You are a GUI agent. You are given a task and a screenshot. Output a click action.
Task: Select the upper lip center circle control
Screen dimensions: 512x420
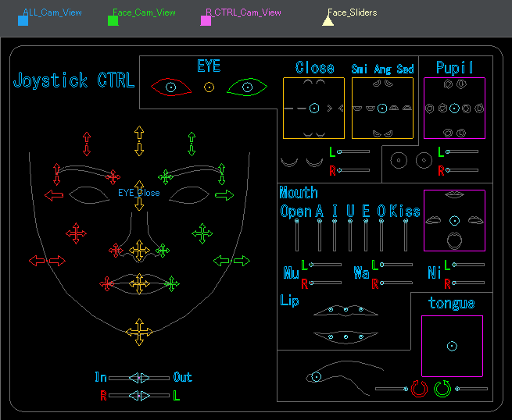pos(346,309)
